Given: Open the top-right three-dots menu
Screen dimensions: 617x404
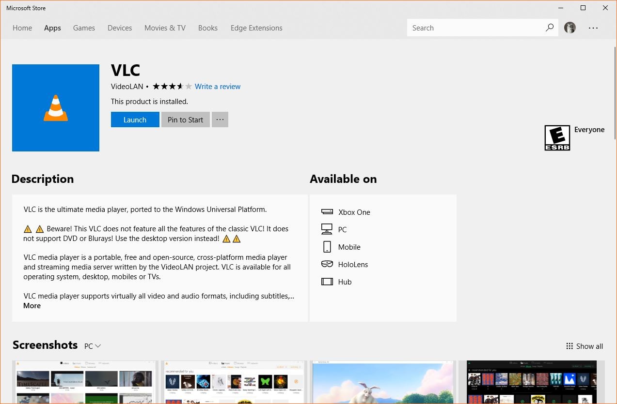Looking at the screenshot, I should tap(593, 28).
